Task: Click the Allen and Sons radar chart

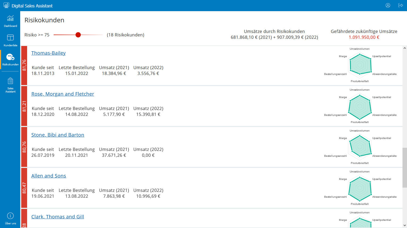Action: 360,188
